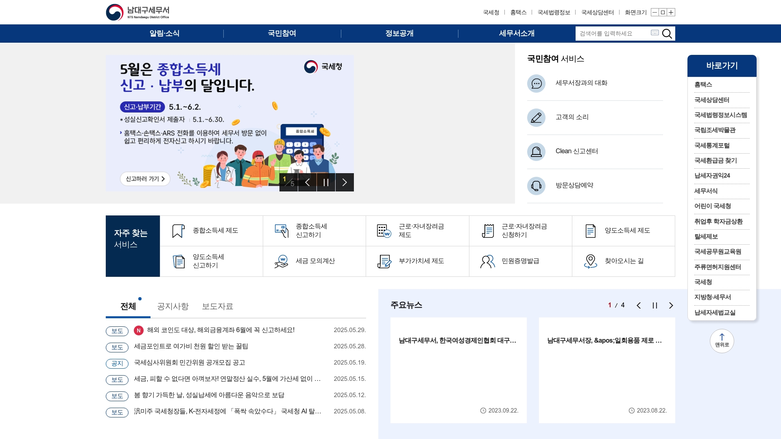Click the bookmark icon for 종합소득세 제도
Viewport: 781px width, 439px height.
coord(178,231)
